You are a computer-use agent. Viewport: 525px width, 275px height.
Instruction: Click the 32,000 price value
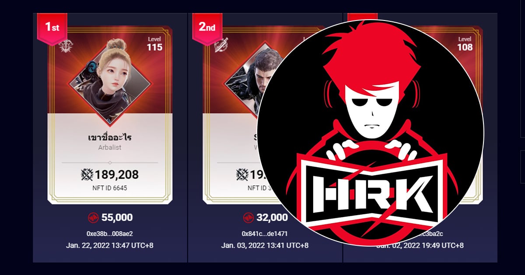point(272,217)
